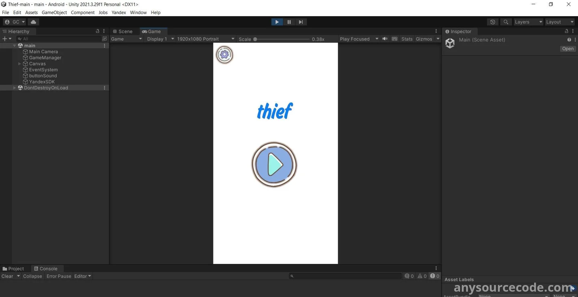Expand the Canvas object in Hierarchy
578x297 pixels.
(20, 64)
